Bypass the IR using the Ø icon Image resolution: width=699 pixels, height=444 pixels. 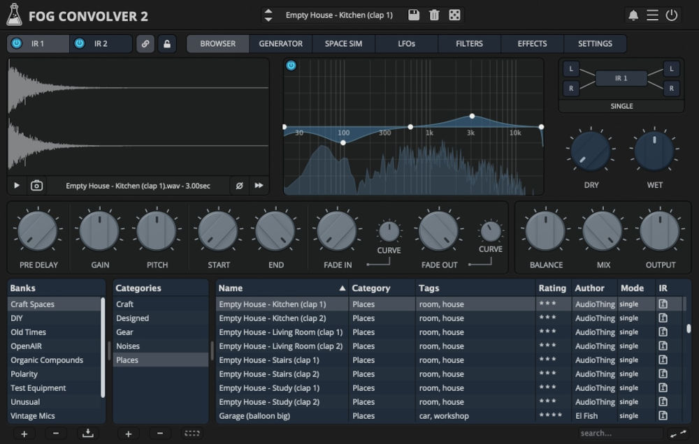[x=239, y=185]
